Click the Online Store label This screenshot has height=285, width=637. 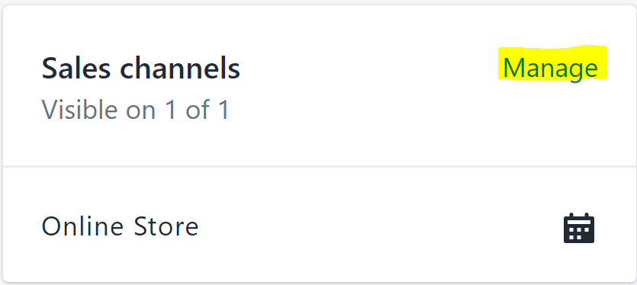(120, 226)
